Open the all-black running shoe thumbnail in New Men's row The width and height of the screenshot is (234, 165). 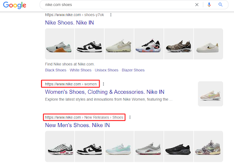[x=179, y=146]
